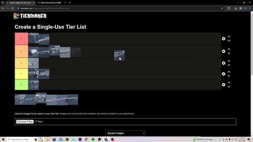Viewport: 253px width, 142px height.
Task: Move A tier row down
Action: [229, 53]
